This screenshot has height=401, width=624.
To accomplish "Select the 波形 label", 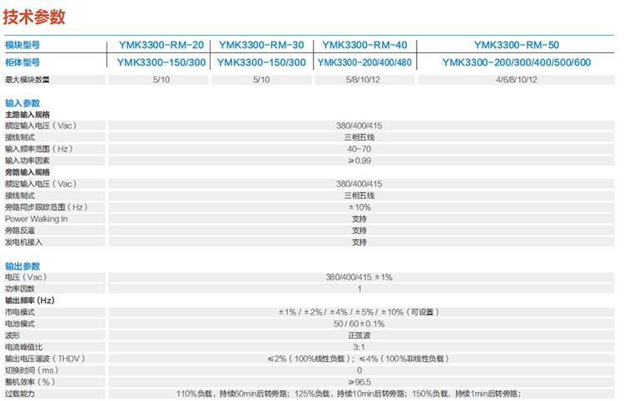I will coord(12,335).
